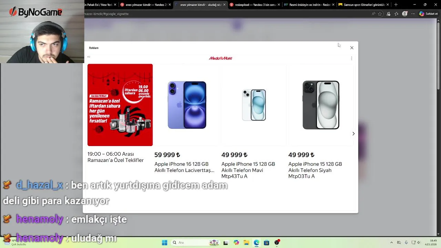Click the browser address bar URL
Screen dimensions: 441x248
pyautogui.click(x=106, y=14)
